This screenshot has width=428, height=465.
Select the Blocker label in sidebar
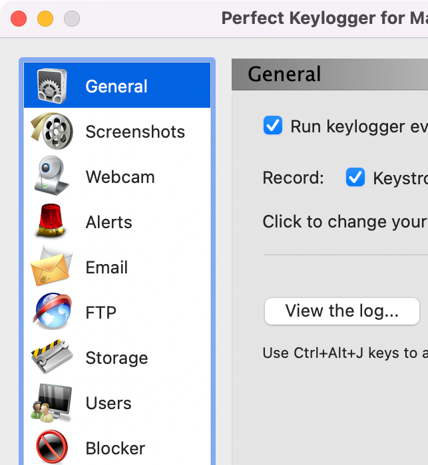click(x=115, y=448)
